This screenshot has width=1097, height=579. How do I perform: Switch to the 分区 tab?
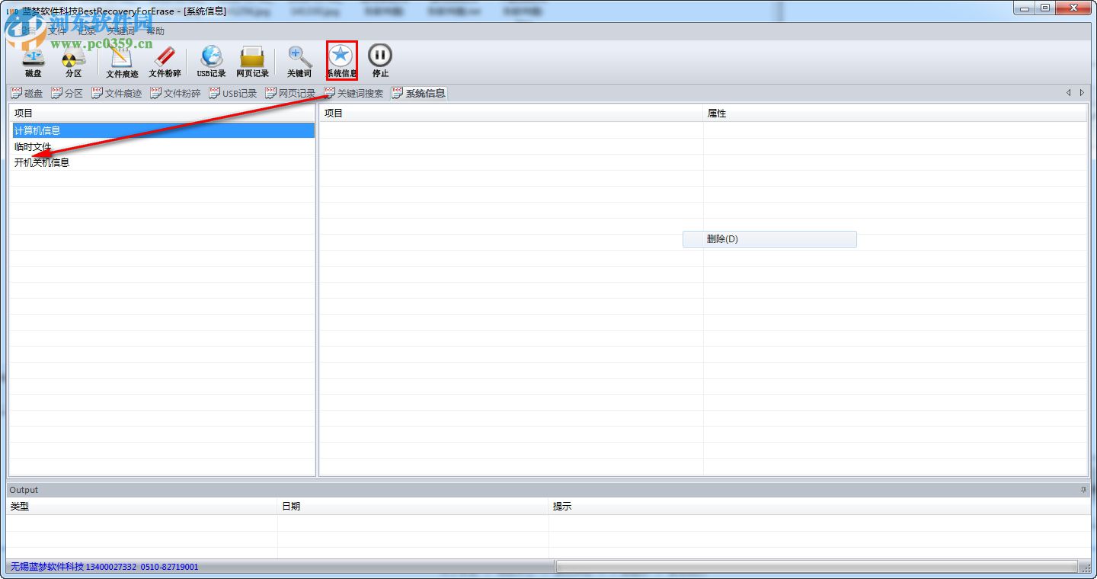pos(67,93)
